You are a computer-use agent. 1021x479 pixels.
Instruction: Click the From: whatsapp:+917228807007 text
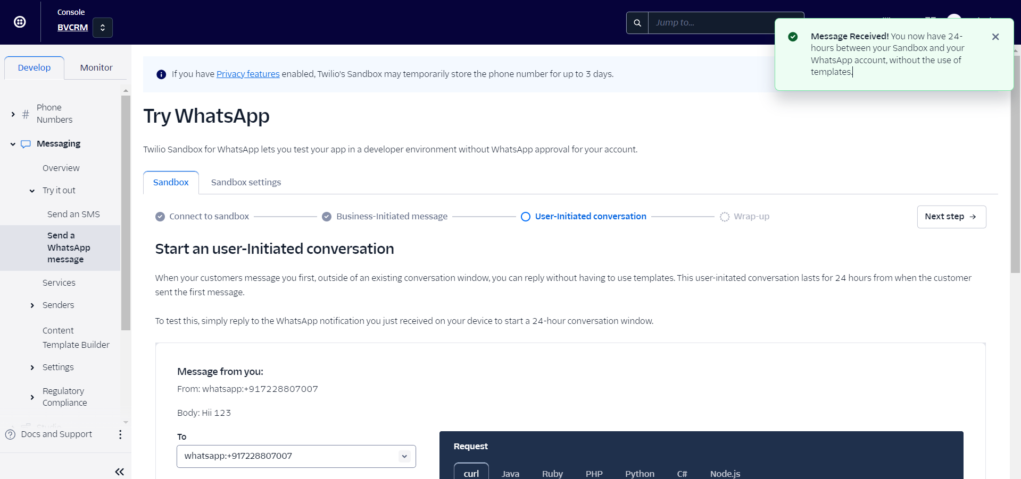[247, 389]
